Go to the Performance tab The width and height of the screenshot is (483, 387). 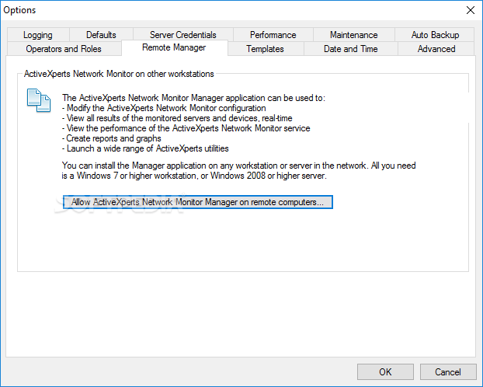click(273, 34)
